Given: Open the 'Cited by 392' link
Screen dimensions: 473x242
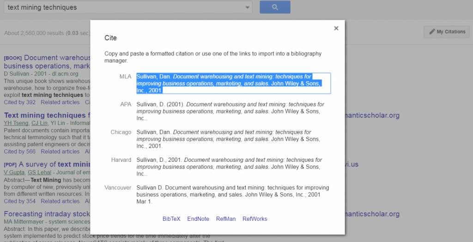Looking at the screenshot, I should pos(19,102).
